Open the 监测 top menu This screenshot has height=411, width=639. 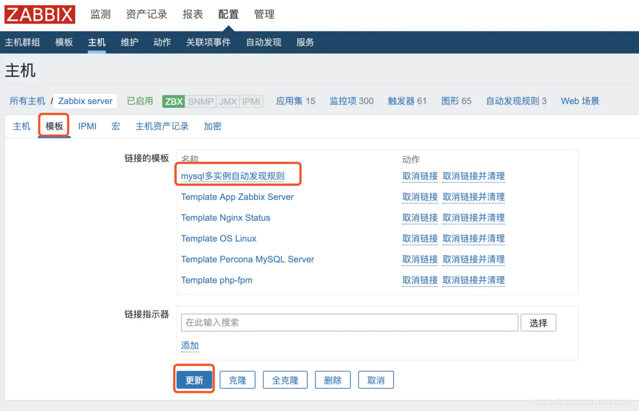(101, 15)
